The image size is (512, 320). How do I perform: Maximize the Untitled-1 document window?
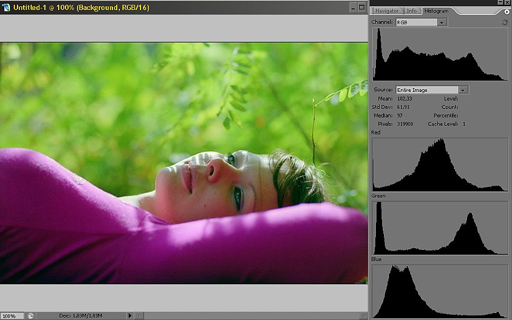point(362,7)
